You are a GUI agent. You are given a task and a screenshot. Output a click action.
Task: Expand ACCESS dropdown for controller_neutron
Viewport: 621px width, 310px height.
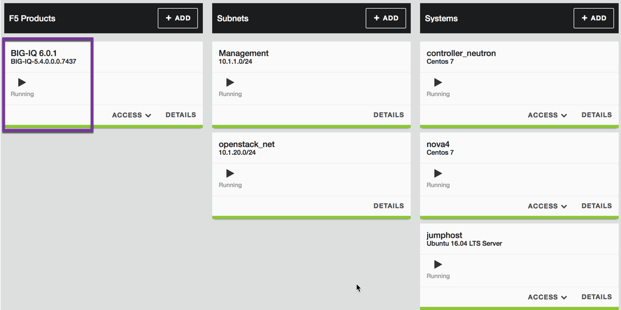pyautogui.click(x=547, y=115)
